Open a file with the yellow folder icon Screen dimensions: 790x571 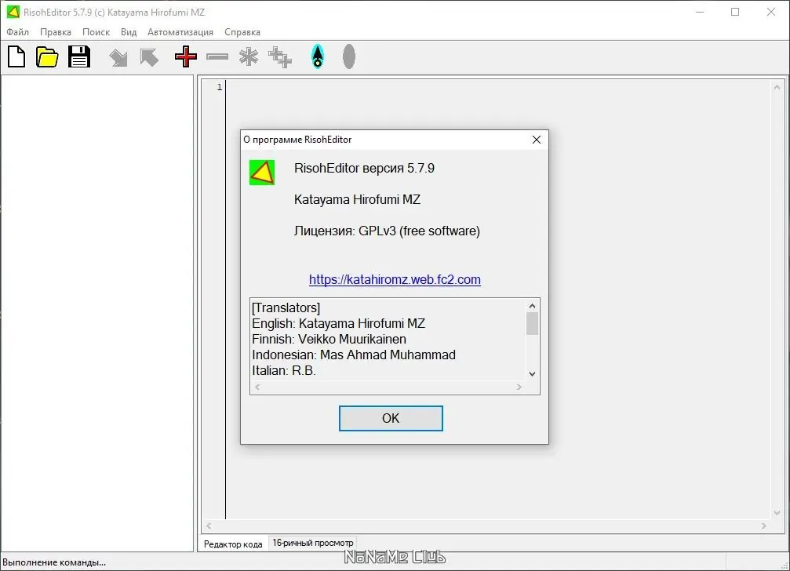(x=47, y=56)
